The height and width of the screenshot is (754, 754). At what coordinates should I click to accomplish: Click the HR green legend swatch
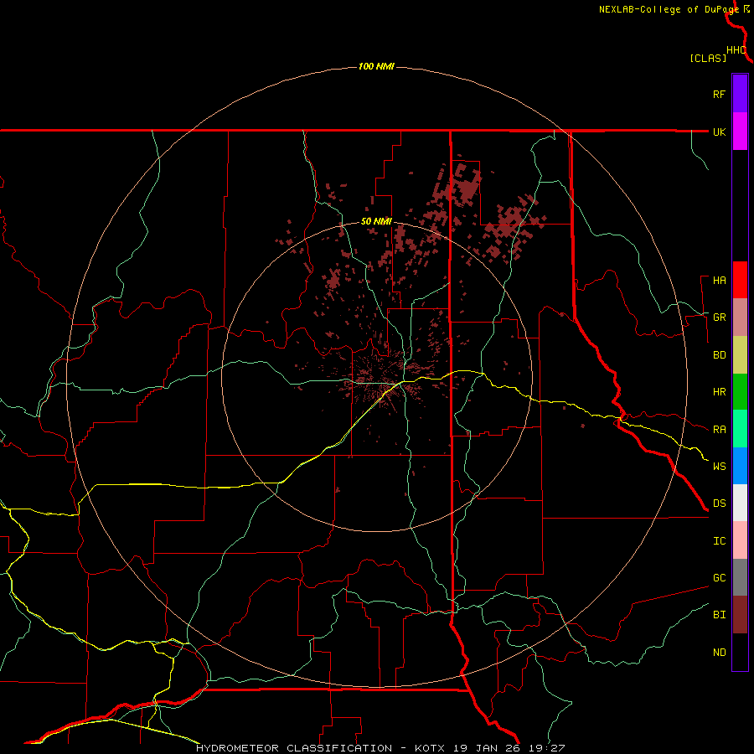pos(740,392)
